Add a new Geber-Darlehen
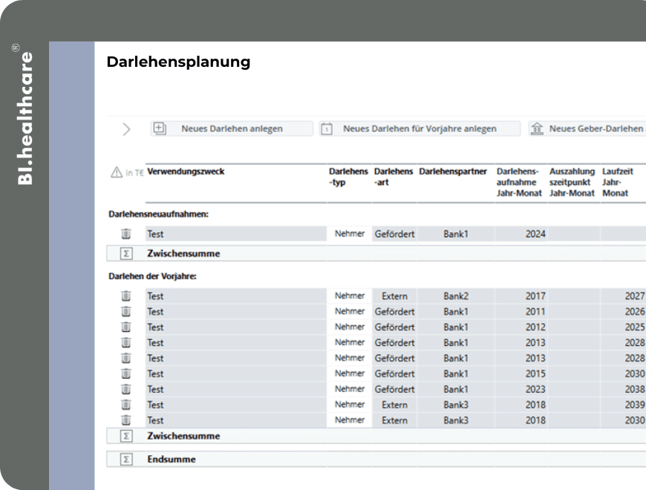The image size is (646, 490). tap(587, 129)
